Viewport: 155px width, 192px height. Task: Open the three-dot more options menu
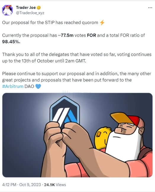(150, 8)
